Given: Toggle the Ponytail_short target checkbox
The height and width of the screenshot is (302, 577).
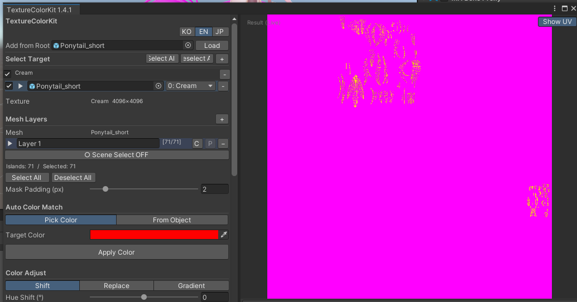Looking at the screenshot, I should point(9,86).
